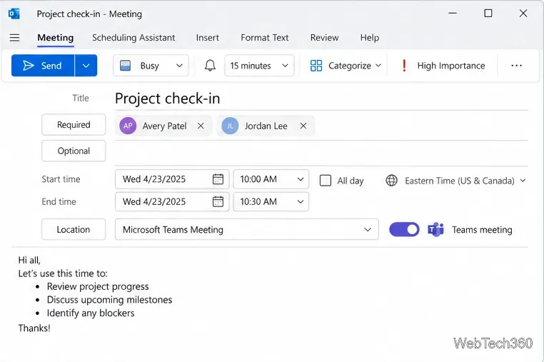Open the Review tab

click(x=324, y=37)
